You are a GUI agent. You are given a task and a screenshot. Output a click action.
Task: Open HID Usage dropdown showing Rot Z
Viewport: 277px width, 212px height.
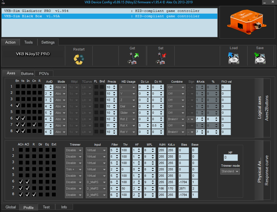click(x=128, y=119)
